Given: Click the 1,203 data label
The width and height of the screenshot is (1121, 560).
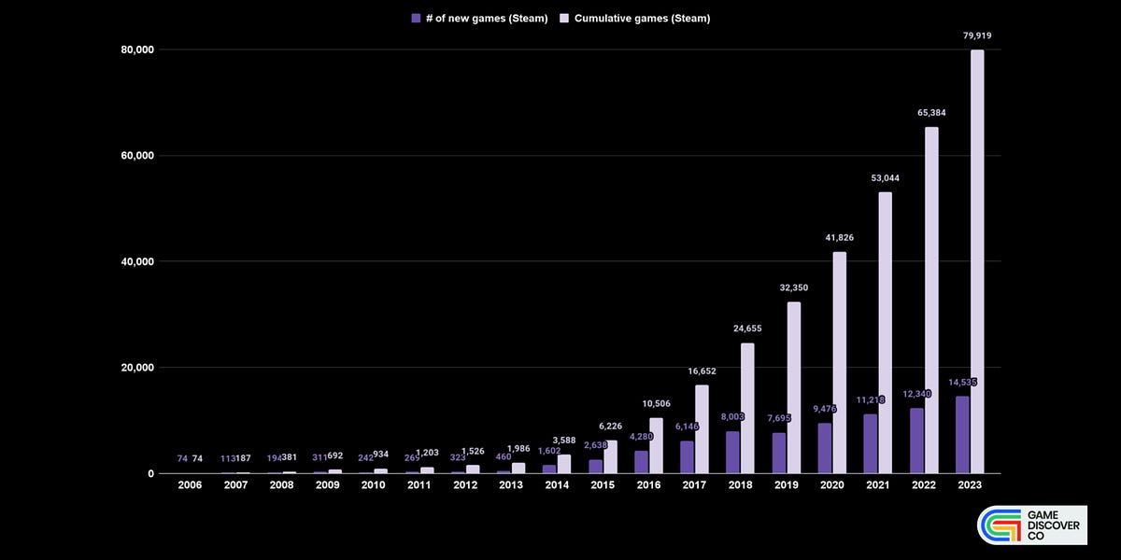Looking at the screenshot, I should (426, 453).
